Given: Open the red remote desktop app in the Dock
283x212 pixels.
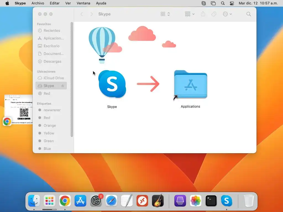Looking at the screenshot, I should (x=142, y=201).
